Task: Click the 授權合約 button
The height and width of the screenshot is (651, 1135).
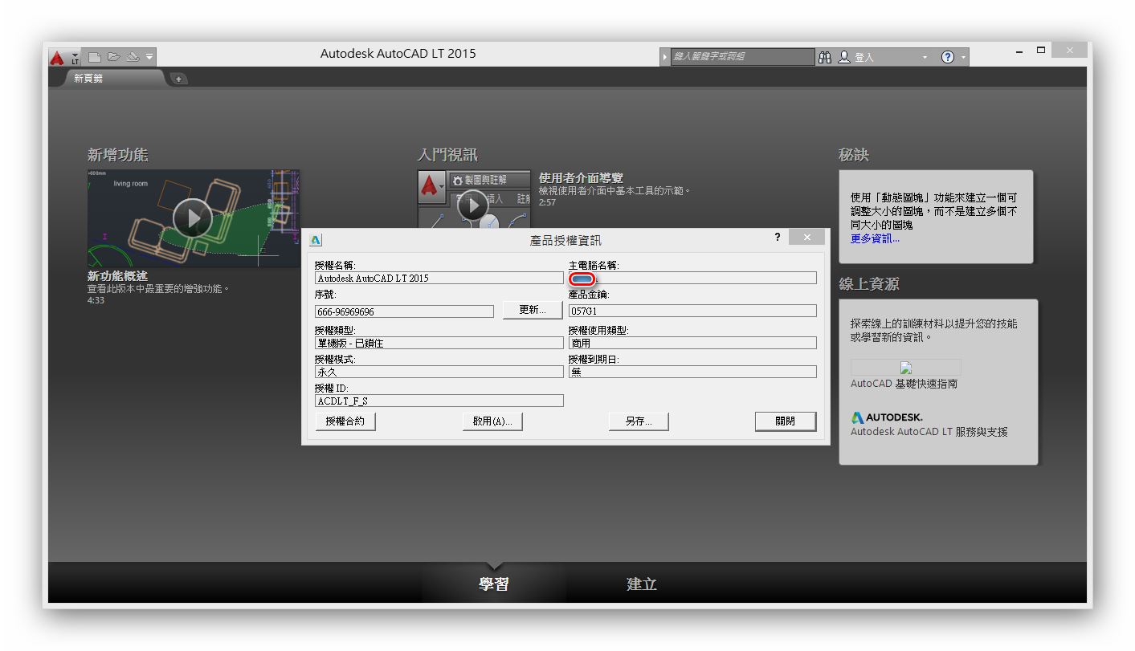Action: coord(345,421)
